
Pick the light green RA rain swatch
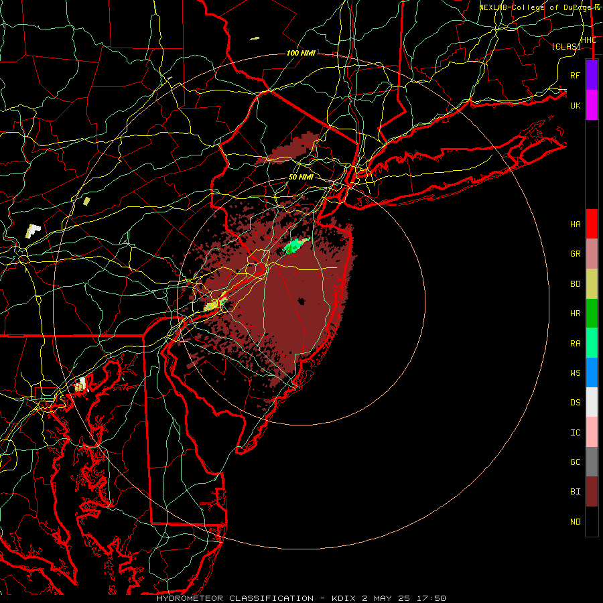(x=592, y=343)
